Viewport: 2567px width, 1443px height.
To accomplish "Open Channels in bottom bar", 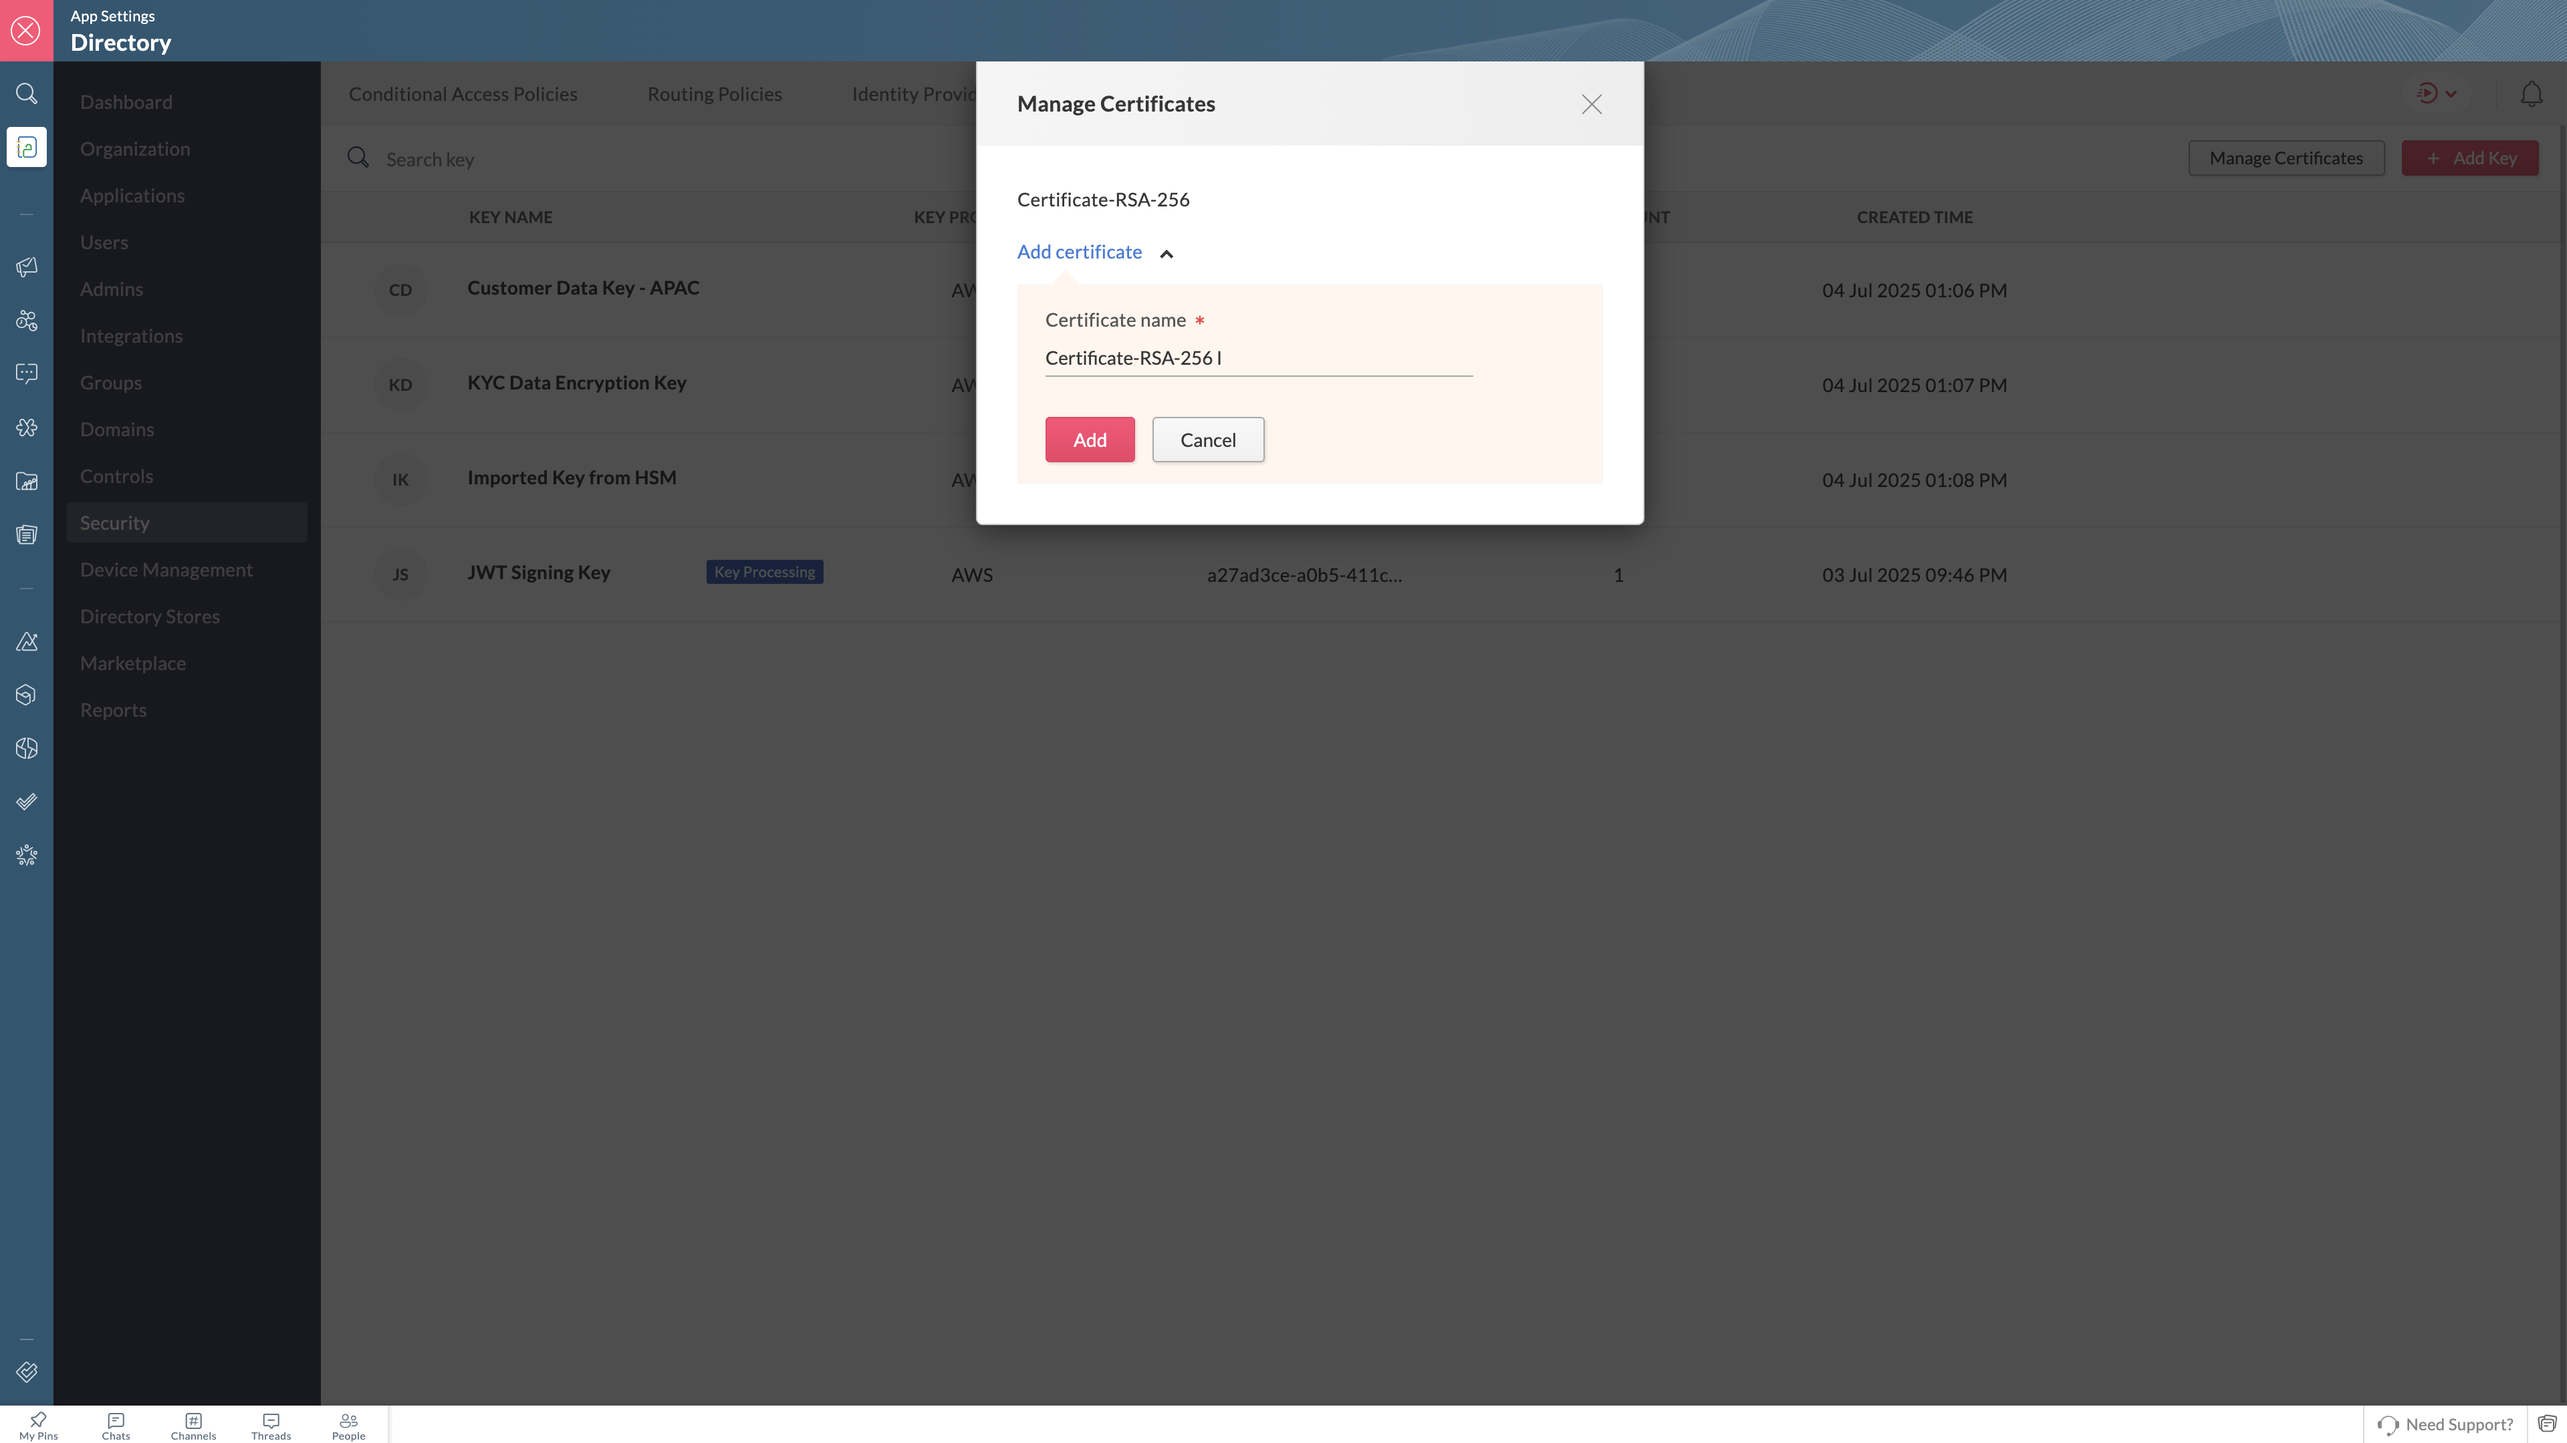I will (193, 1425).
